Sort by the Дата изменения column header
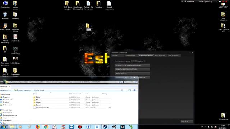Viewport: 230px width, 129px height. (x=75, y=94)
